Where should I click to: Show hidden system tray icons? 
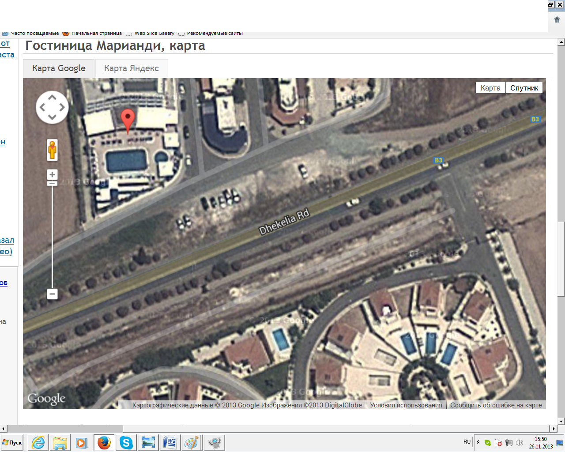tap(478, 442)
